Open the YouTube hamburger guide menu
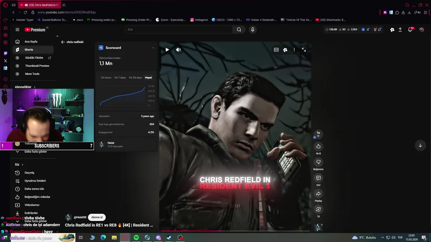Screen dimensions: 431x242 (17, 30)
